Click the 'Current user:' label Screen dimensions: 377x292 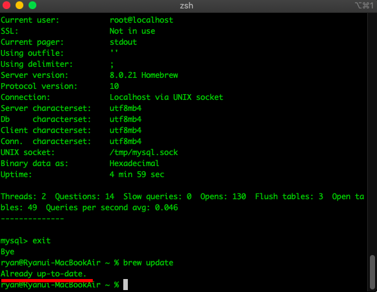(x=30, y=20)
